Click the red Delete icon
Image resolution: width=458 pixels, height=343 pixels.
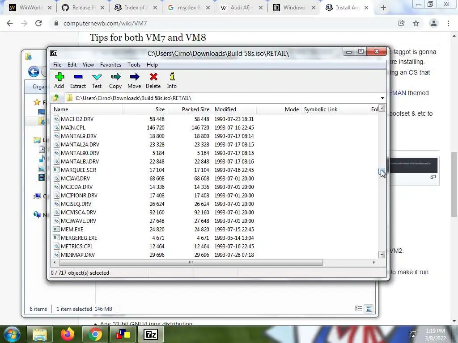(153, 80)
